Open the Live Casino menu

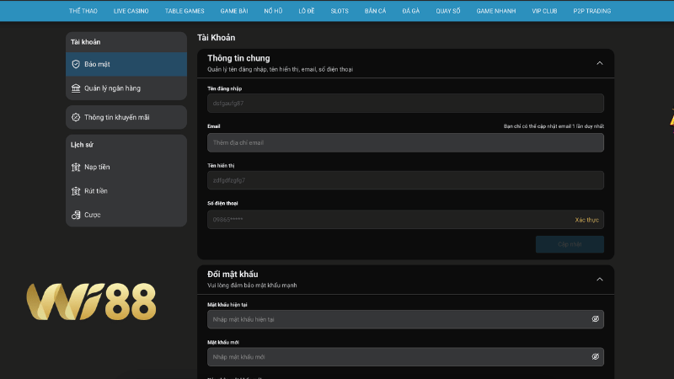131,12
